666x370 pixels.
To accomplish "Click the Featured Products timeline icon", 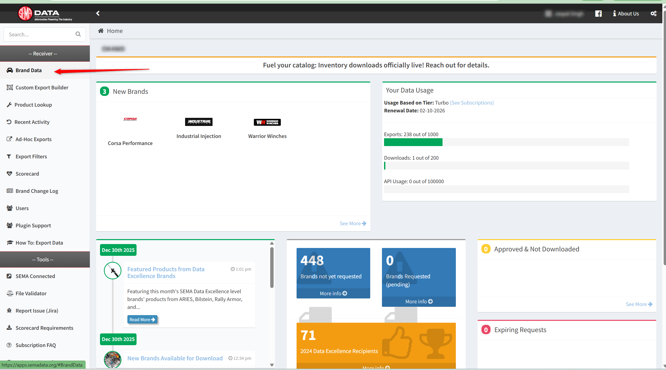I will pyautogui.click(x=113, y=271).
